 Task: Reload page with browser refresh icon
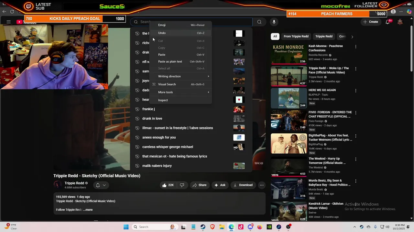(12, 12)
